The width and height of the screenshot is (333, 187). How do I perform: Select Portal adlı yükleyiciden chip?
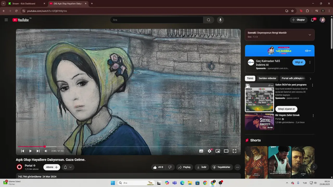(293, 78)
